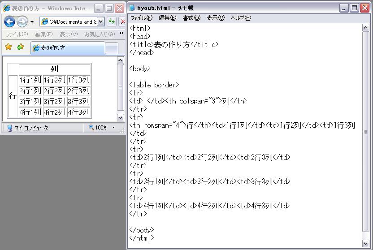Click table cell 2行3列
This screenshot has width=373, height=250.
[x=79, y=91]
